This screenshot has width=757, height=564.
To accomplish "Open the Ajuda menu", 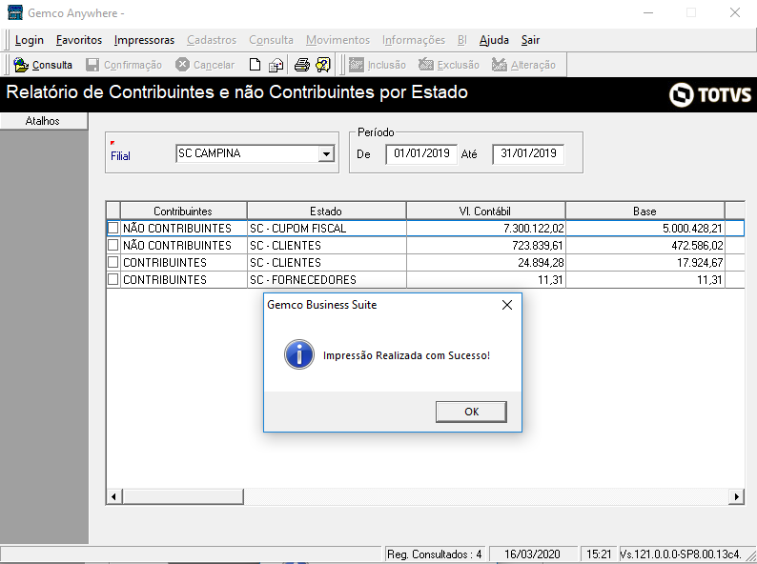I will point(494,40).
